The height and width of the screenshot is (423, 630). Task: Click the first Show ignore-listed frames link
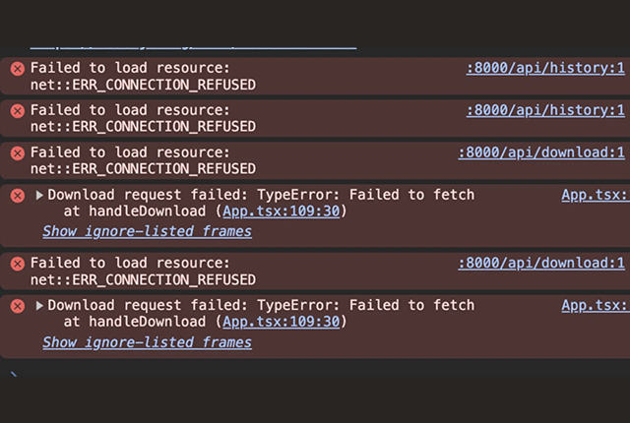point(147,232)
